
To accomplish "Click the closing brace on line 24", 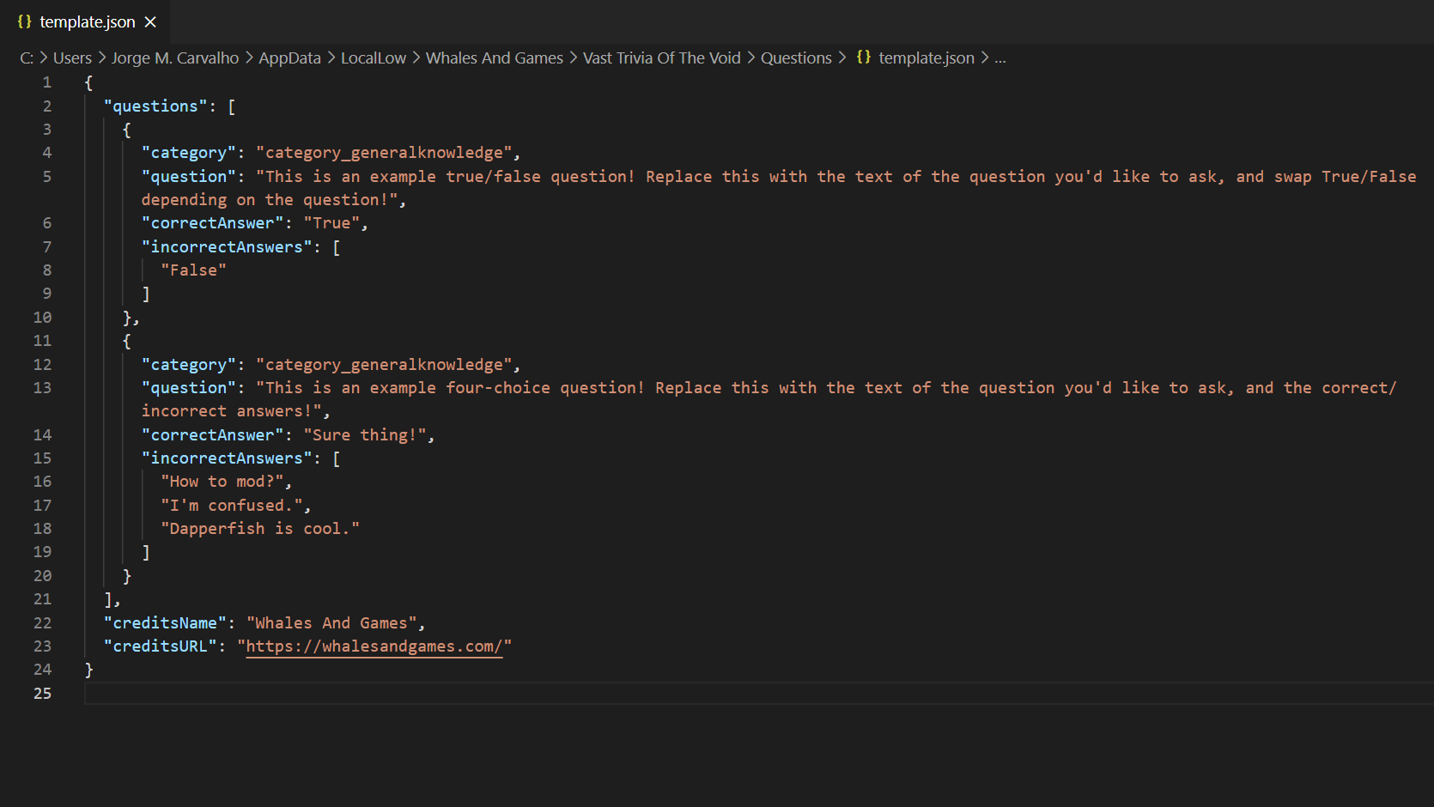I will 88,670.
